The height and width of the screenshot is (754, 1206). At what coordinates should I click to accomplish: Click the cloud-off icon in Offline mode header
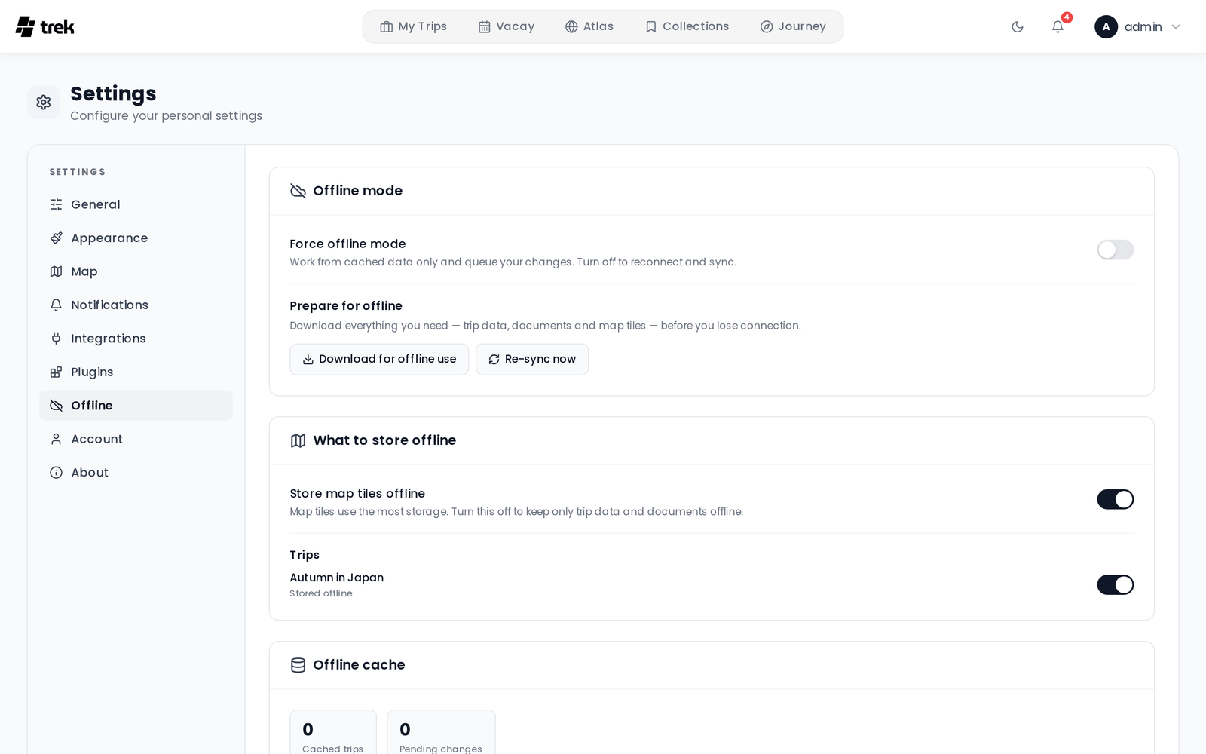[x=298, y=191]
